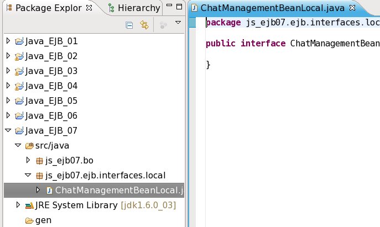
Task: Expand the Java_EJB_01 project
Action: pyautogui.click(x=8, y=41)
